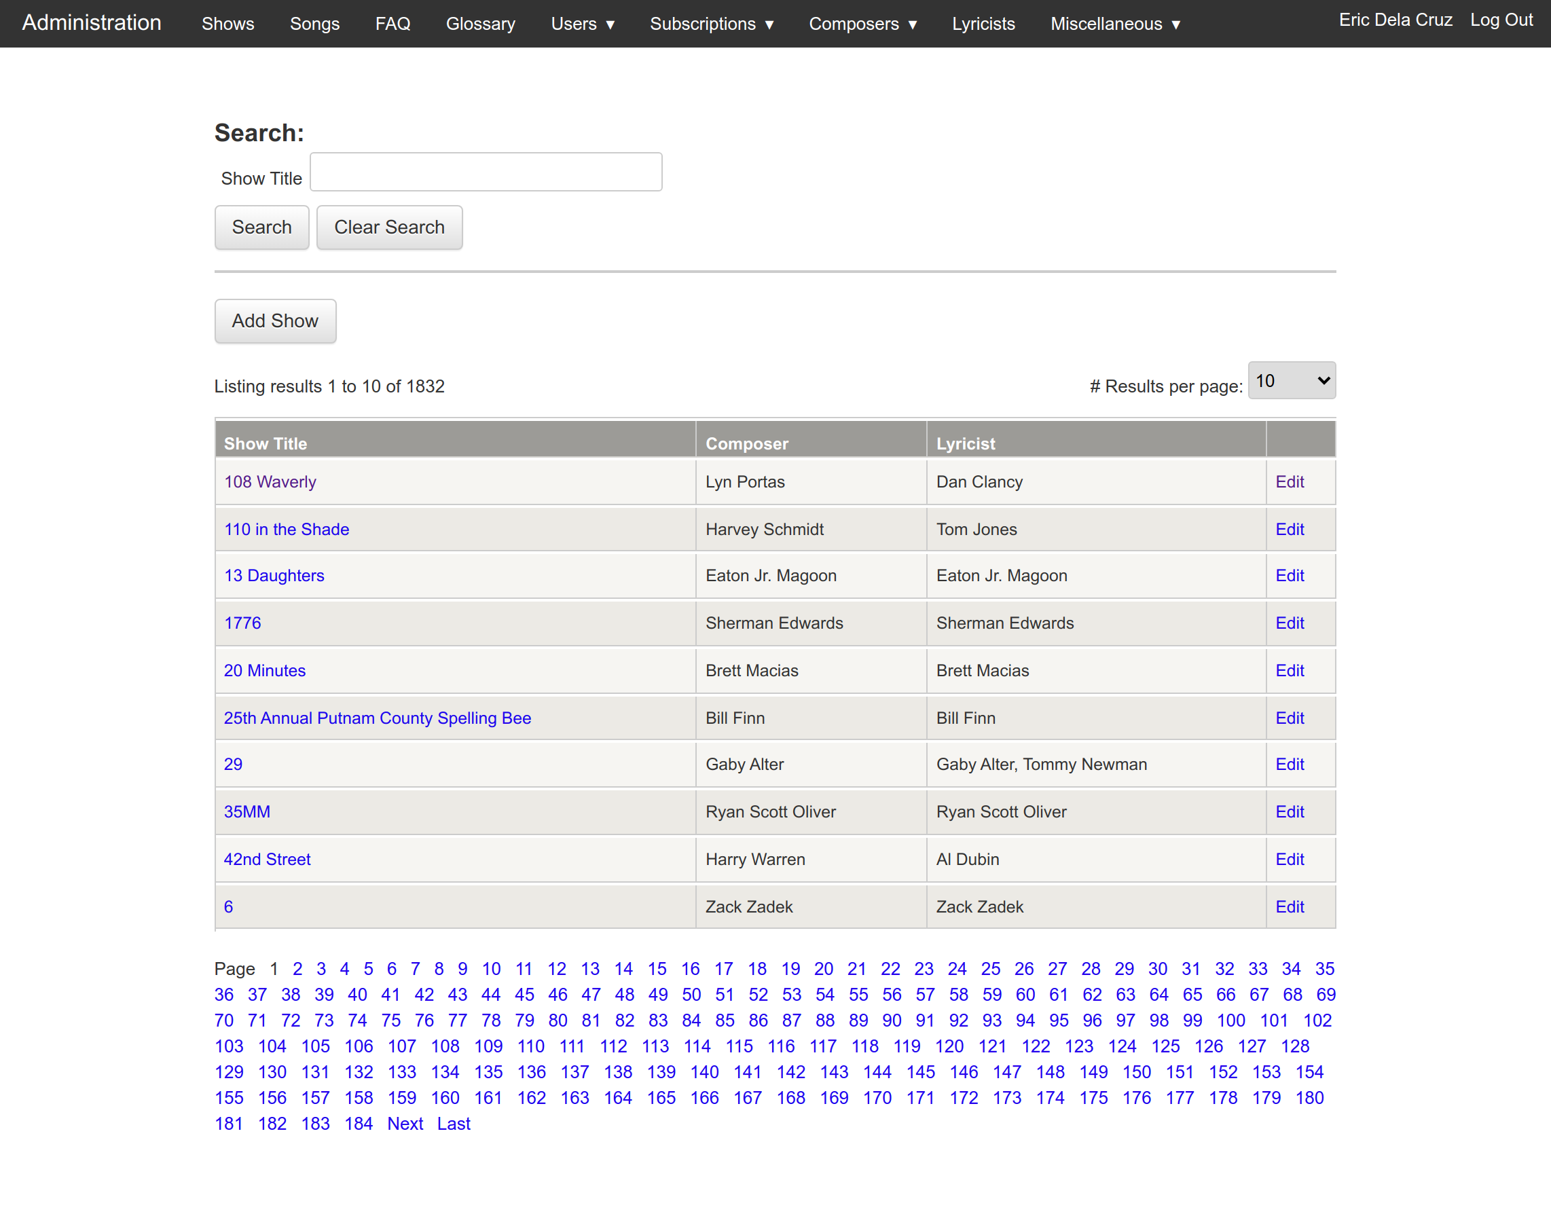Viewport: 1551px width, 1214px height.
Task: Edit the 42nd Street row
Action: 1289,860
